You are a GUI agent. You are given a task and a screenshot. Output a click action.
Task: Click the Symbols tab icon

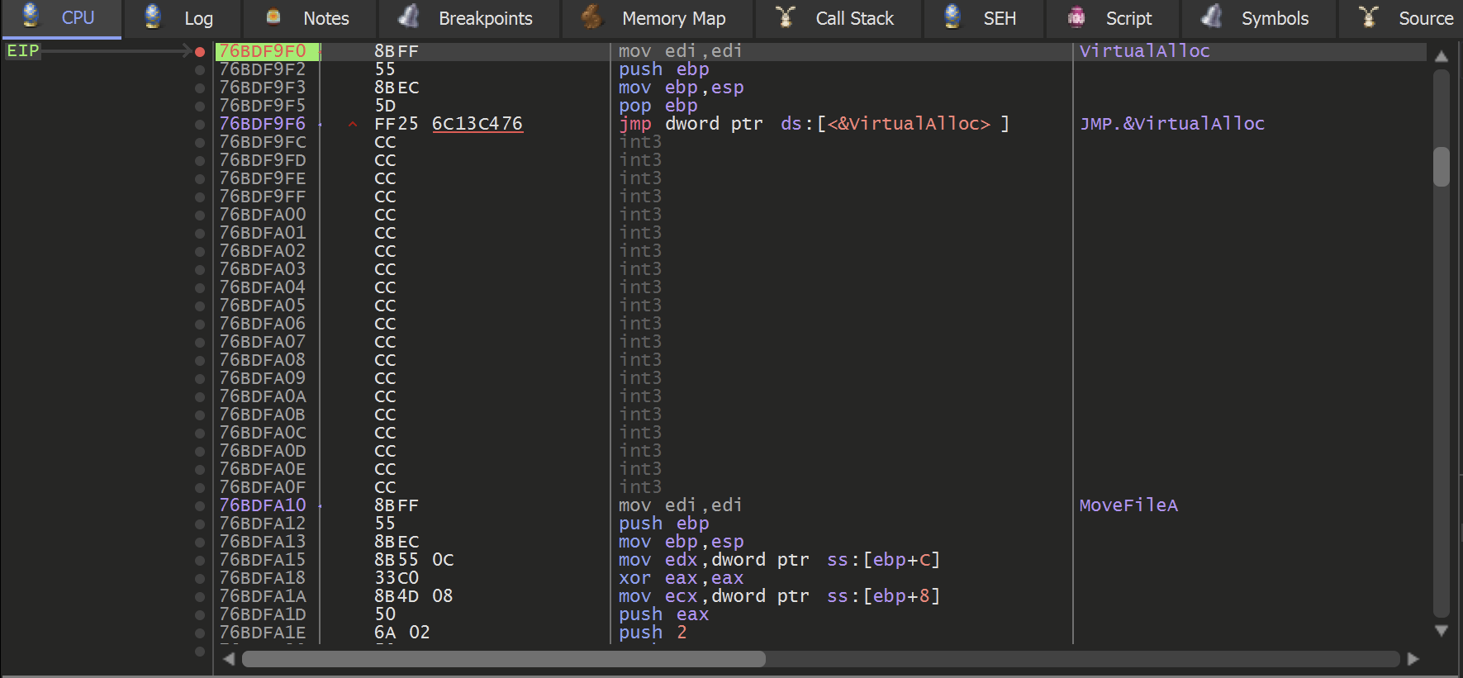[x=1212, y=17]
